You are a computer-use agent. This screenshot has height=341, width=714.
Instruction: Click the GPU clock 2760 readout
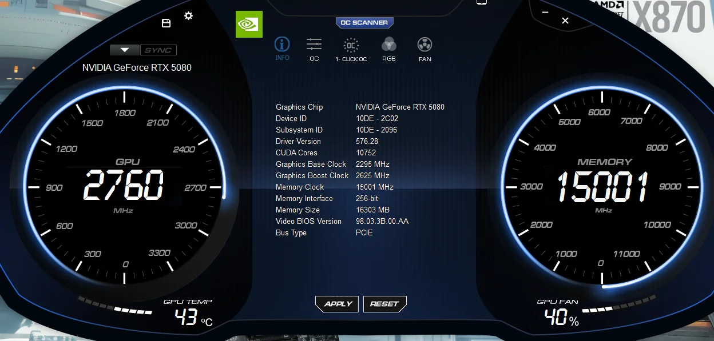(124, 186)
